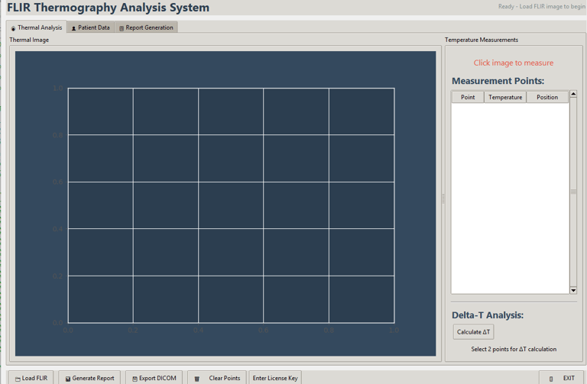587x384 pixels.
Task: Click the measurement list scroll up arrow
Action: pyautogui.click(x=573, y=94)
